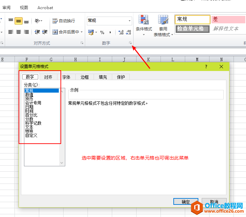Select column M header
This screenshot has width=246, height=217.
tap(197, 59)
